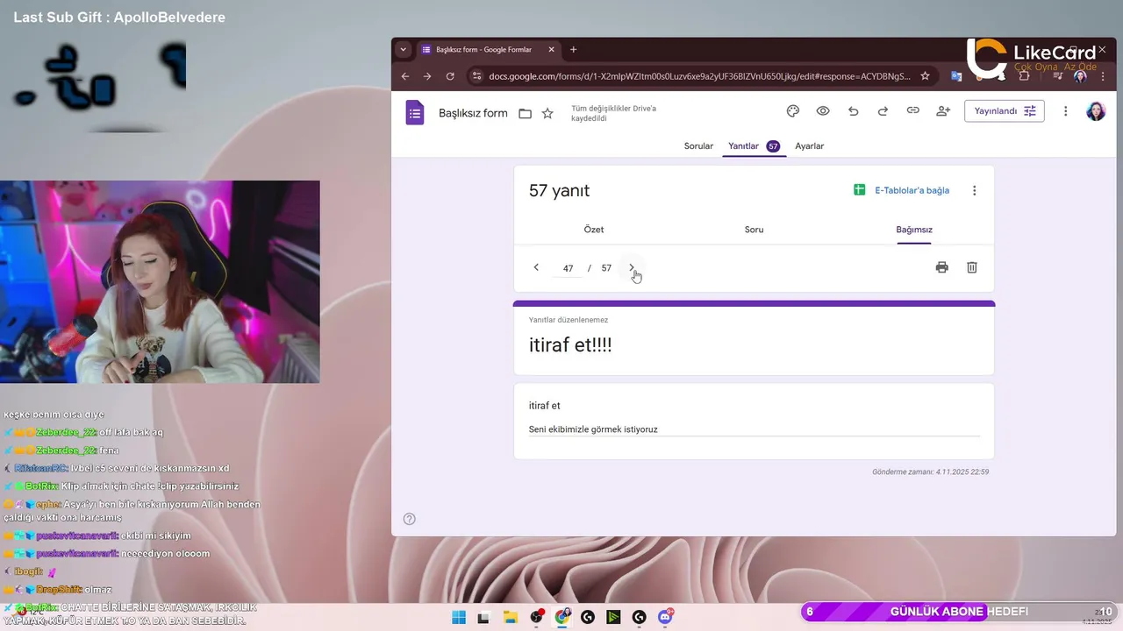Screen dimensions: 1123x631
Task: Bookmark this page with the star
Action: coord(925,76)
